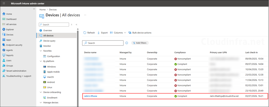Screen dimensions: 269x107
Task: Open Agents in the left navigation
Action: [9, 50]
